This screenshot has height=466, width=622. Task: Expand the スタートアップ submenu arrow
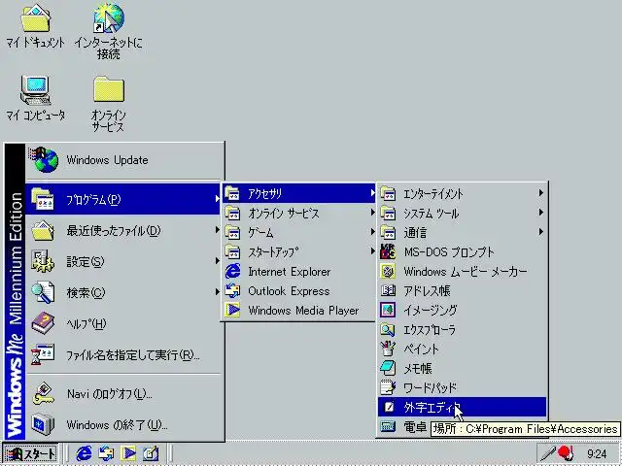(372, 251)
